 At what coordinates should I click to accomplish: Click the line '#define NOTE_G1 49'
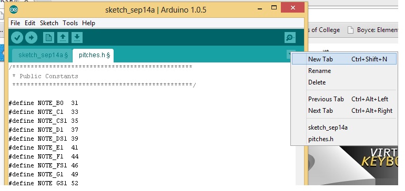[43, 174]
